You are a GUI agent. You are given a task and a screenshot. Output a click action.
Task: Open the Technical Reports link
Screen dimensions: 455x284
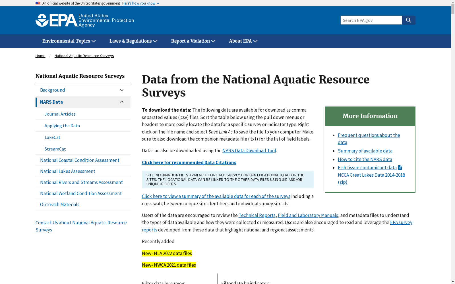257,216
